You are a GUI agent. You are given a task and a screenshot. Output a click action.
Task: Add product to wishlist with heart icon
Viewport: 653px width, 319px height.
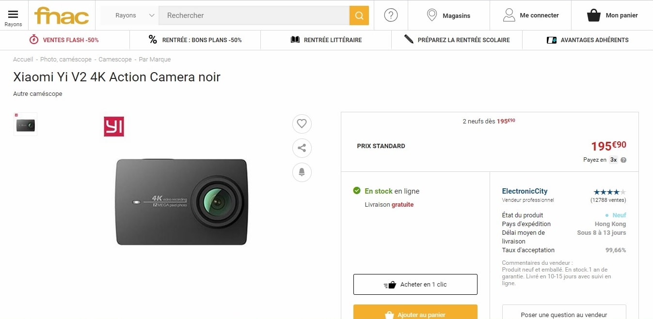click(x=302, y=124)
